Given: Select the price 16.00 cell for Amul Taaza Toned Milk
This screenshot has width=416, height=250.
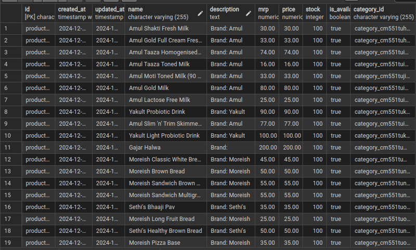Looking at the screenshot, I should point(291,64).
